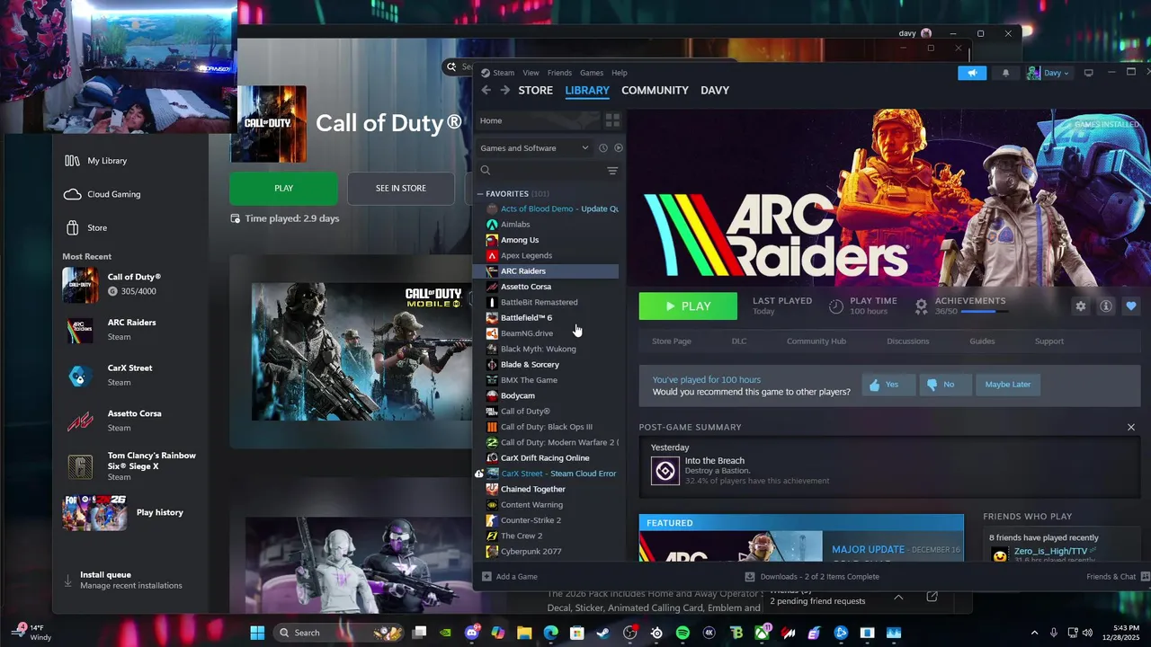This screenshot has height=647, width=1151.
Task: Go back with Steam back arrow
Action: tap(486, 90)
